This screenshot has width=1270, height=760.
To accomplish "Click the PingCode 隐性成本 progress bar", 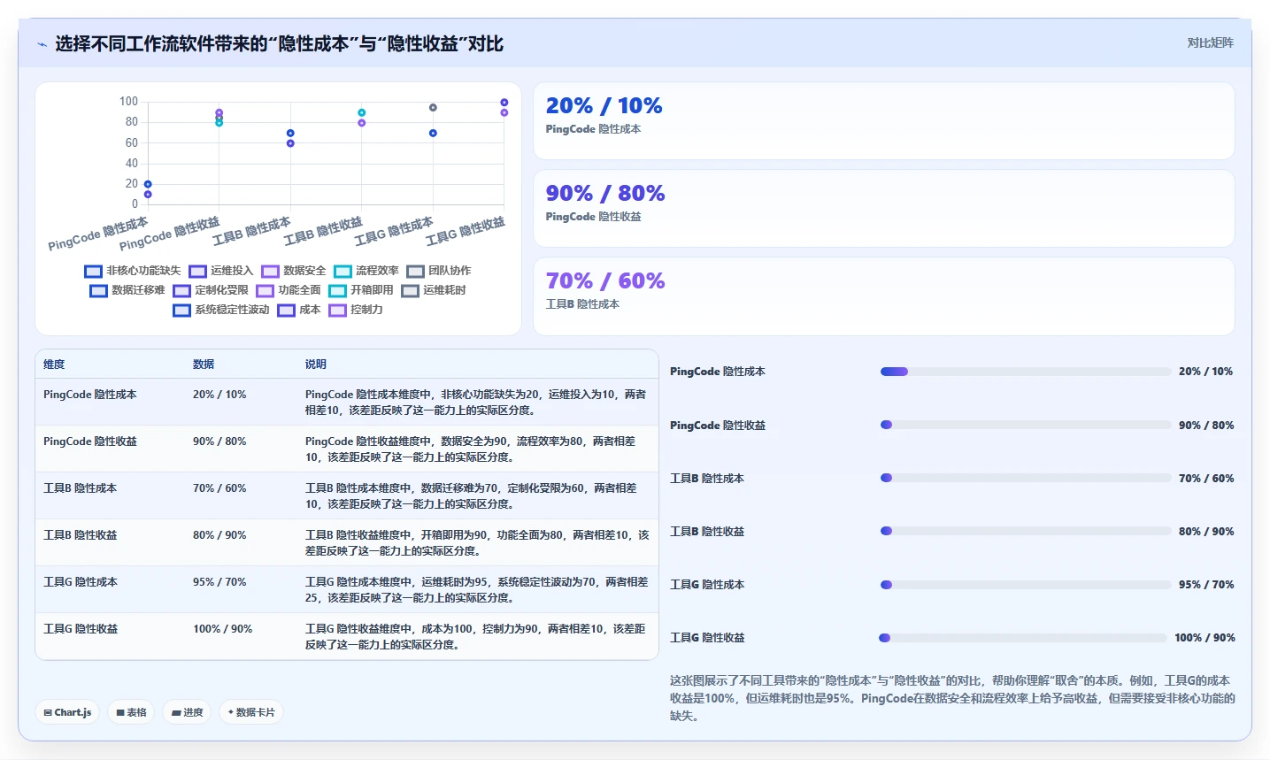I will click(x=1026, y=372).
